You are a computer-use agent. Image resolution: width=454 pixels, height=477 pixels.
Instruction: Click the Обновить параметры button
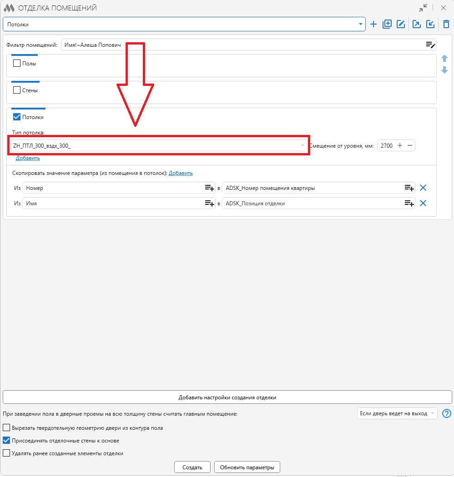(x=247, y=467)
